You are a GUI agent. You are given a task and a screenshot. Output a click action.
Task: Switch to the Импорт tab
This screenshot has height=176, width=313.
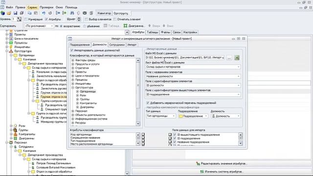pyautogui.click(x=132, y=45)
